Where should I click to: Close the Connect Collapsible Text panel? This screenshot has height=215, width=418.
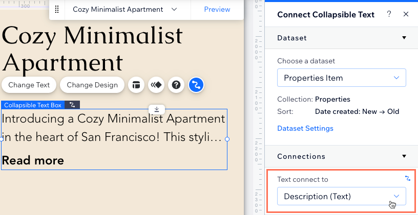click(406, 14)
